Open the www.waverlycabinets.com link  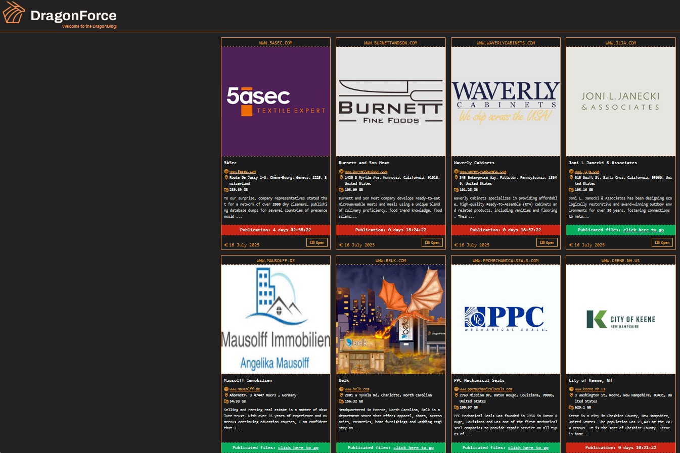483,172
